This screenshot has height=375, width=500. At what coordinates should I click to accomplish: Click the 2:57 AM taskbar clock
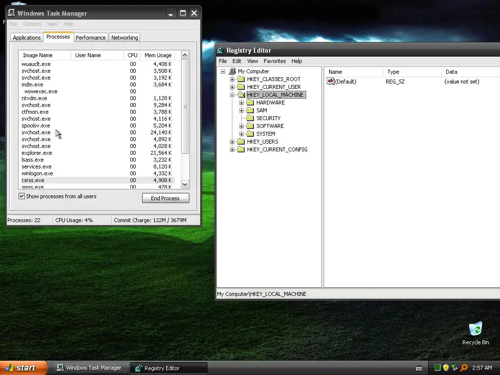click(x=482, y=368)
